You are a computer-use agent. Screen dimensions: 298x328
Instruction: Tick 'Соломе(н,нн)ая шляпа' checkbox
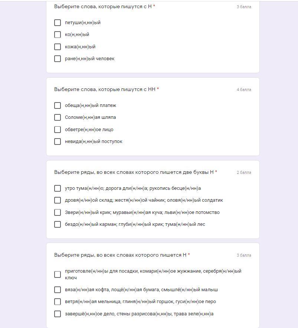(58, 117)
